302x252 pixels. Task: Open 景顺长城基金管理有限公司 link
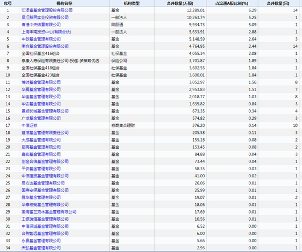pos(45,111)
